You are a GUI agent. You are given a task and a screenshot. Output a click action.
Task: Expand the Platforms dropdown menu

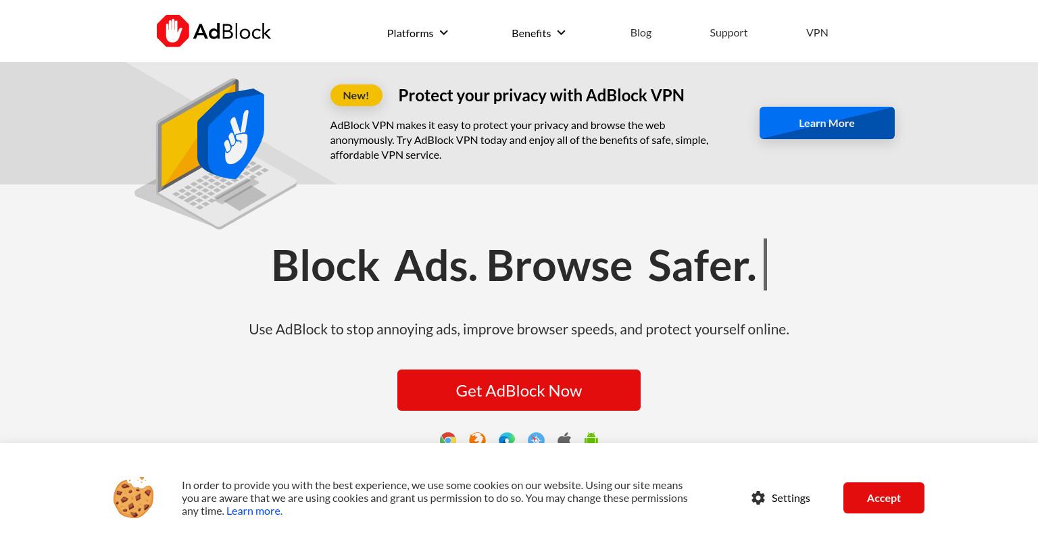(418, 33)
